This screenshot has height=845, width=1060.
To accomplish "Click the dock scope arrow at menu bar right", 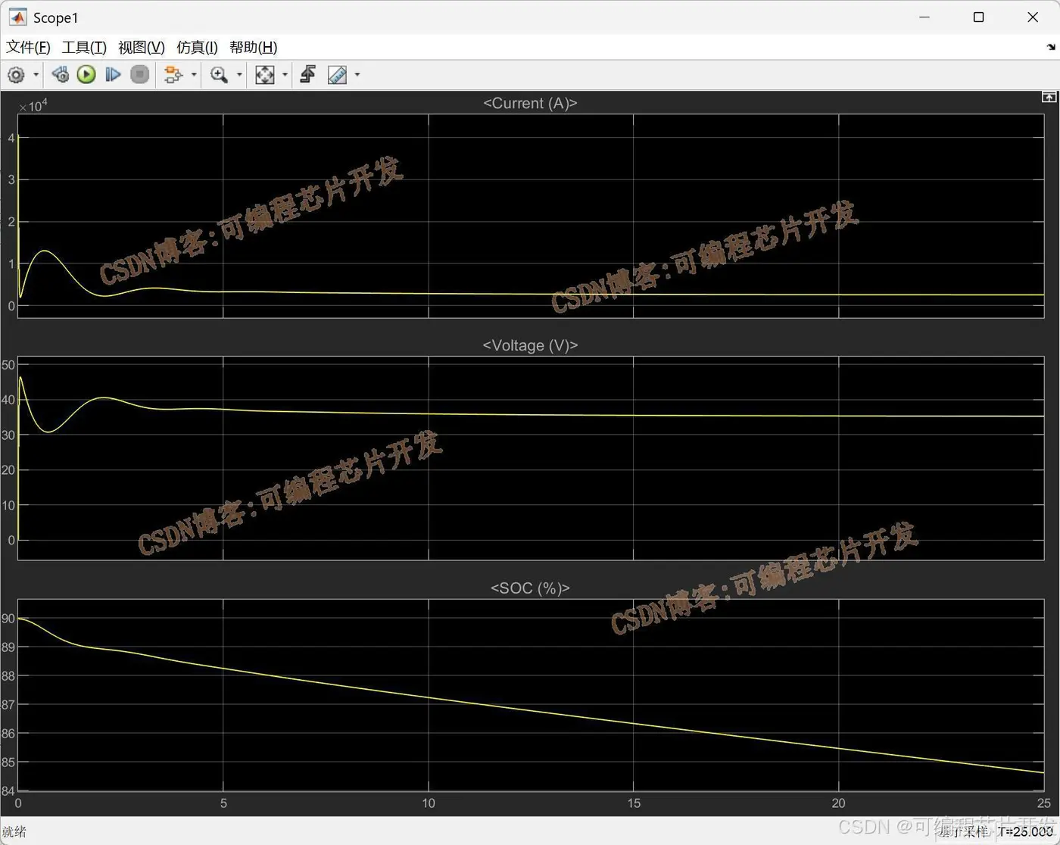I will tap(1051, 47).
